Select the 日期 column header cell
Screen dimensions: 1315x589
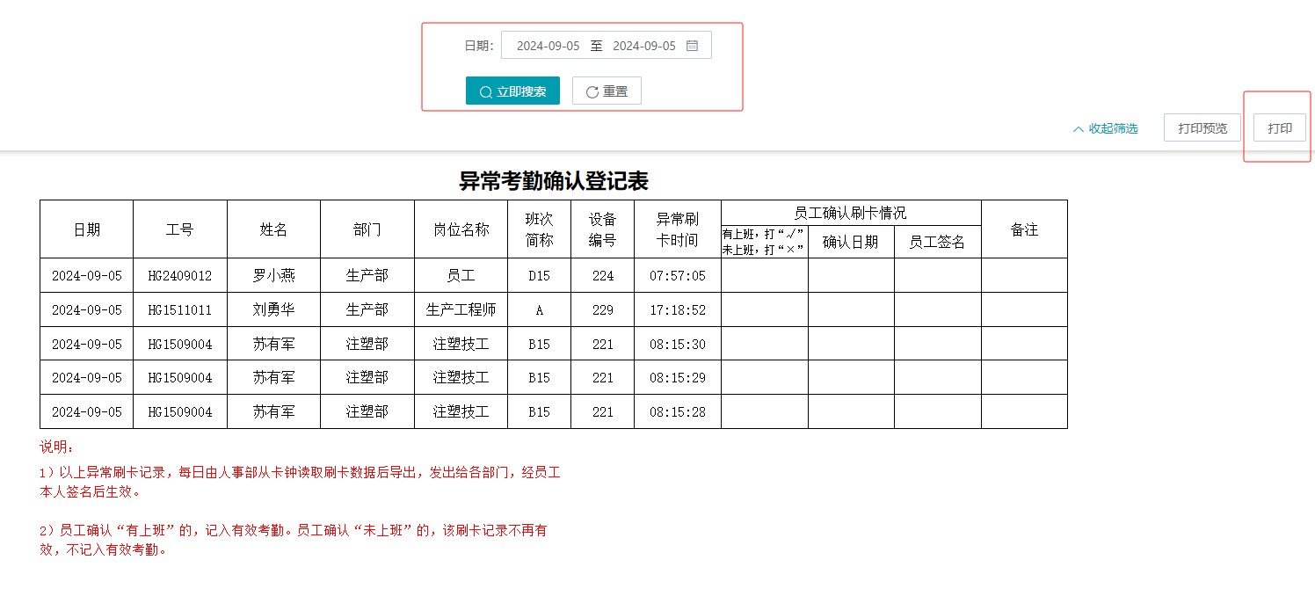point(85,229)
